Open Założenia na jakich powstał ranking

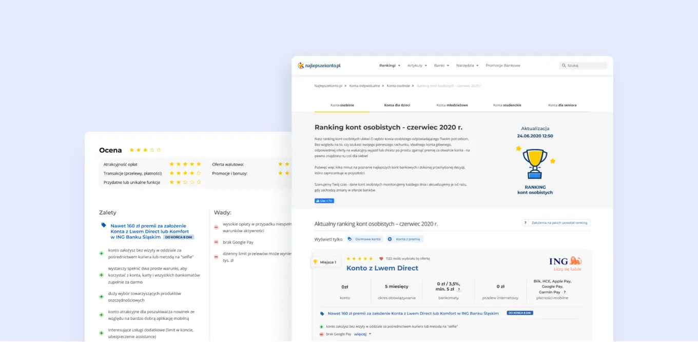556,223
